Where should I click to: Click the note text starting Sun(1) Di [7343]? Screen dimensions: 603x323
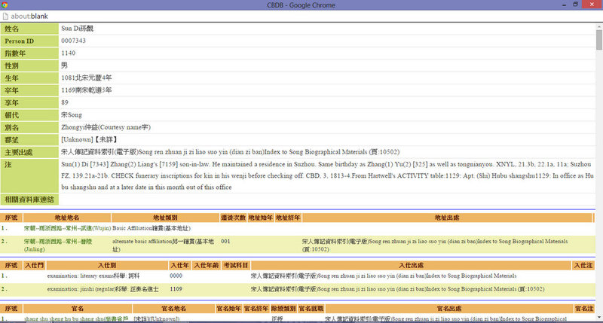pyautogui.click(x=327, y=175)
